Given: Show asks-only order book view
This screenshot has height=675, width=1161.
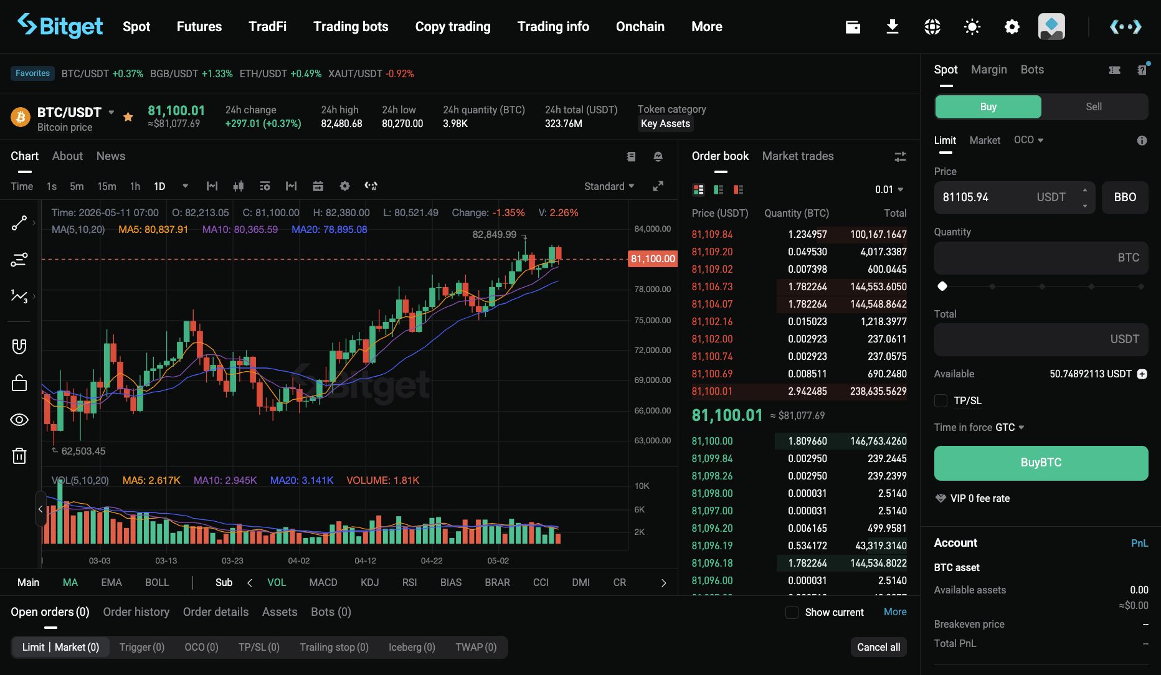Looking at the screenshot, I should click(x=738, y=189).
